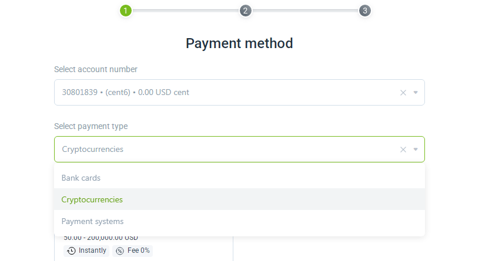Screen dimensions: 492x261
Task: Click the Payment method heading
Action: [x=239, y=43]
